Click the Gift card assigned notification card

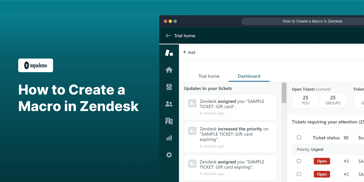click(x=230, y=107)
